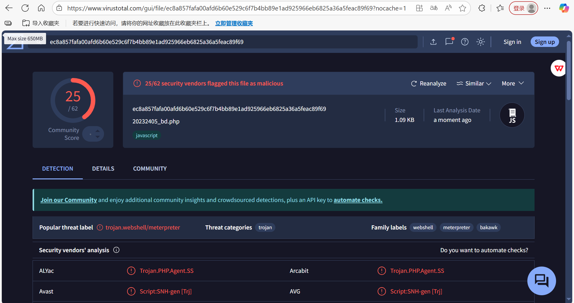Click the meterpreter family label
Screen dimensions: 574x303
(x=457, y=227)
